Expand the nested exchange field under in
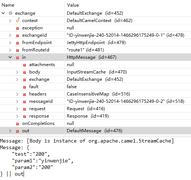Viewport: 191px width, 180px height. click(x=17, y=79)
